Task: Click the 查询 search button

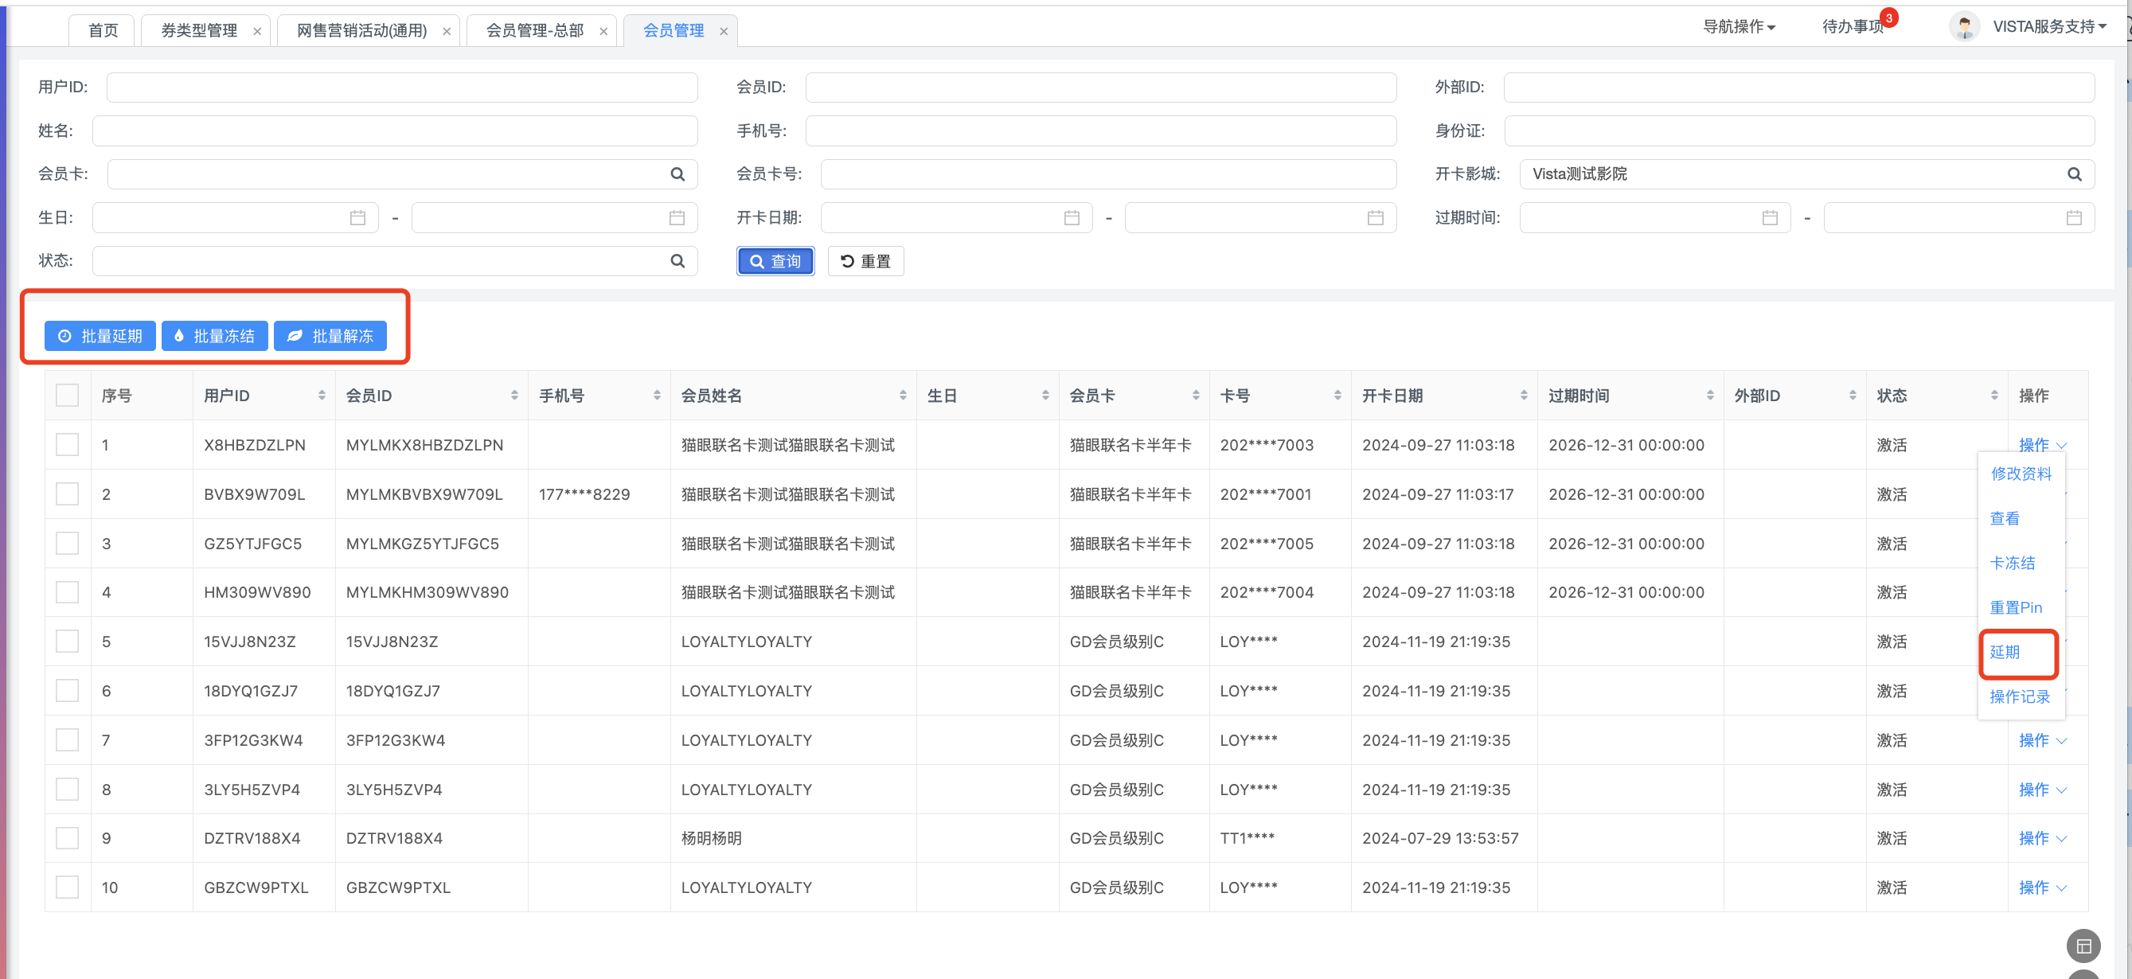Action: (x=775, y=262)
